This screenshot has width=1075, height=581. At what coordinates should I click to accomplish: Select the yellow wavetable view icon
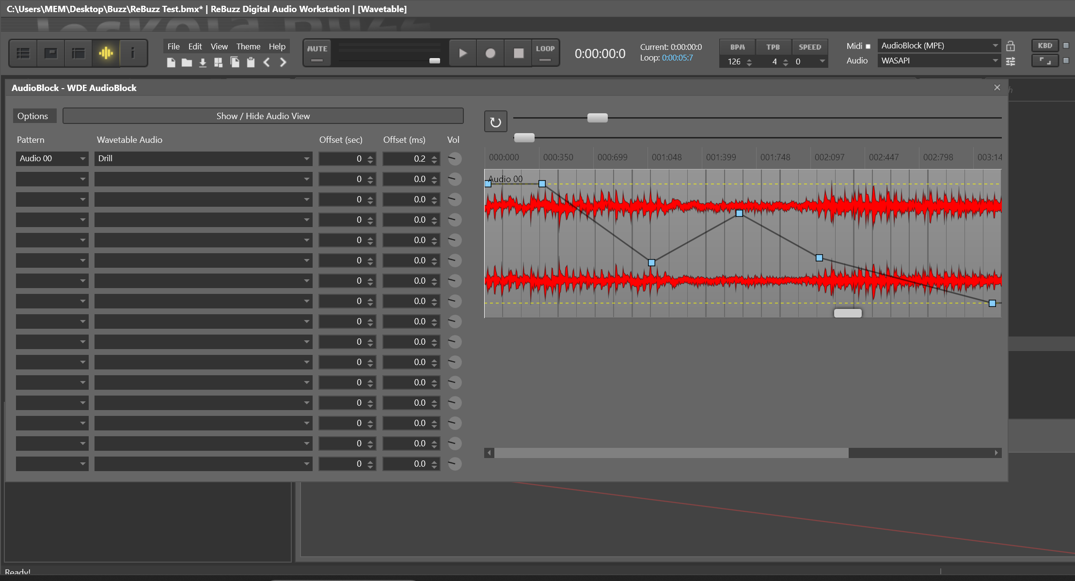[x=106, y=53]
